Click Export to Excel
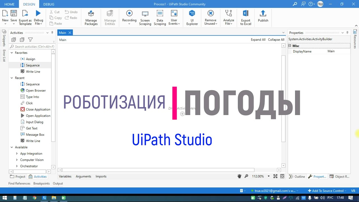 (x=246, y=18)
